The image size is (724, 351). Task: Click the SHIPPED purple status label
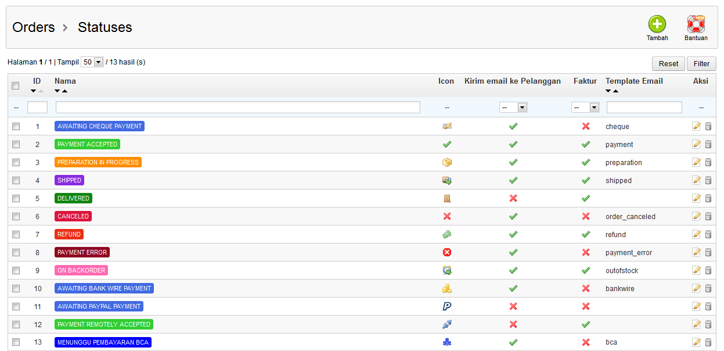(x=70, y=180)
